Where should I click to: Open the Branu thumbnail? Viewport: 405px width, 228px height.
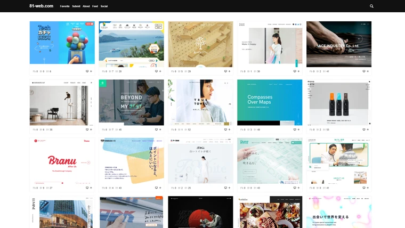(x=62, y=161)
